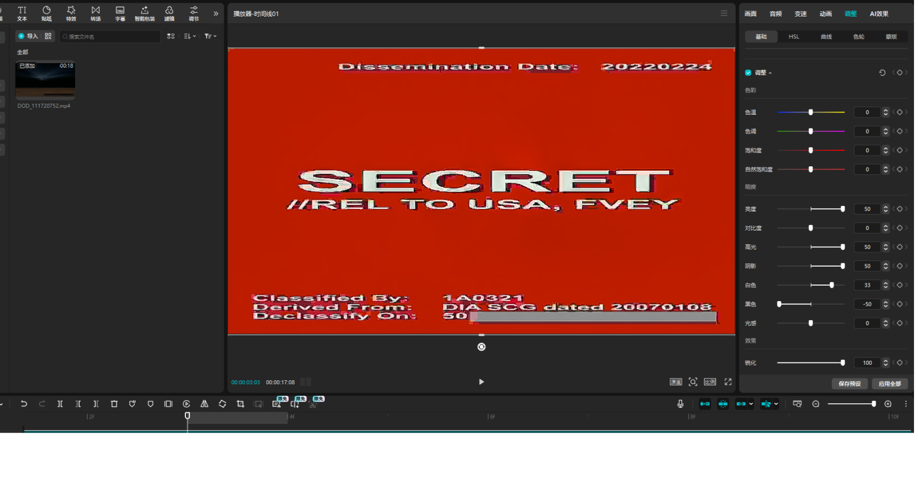Click the microphone record voiceover icon

[680, 404]
